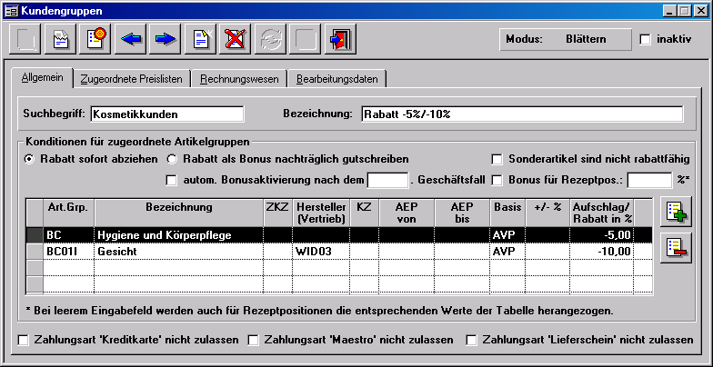
Task: Click the AVP Basis cell in Gesicht row
Action: pyautogui.click(x=507, y=251)
